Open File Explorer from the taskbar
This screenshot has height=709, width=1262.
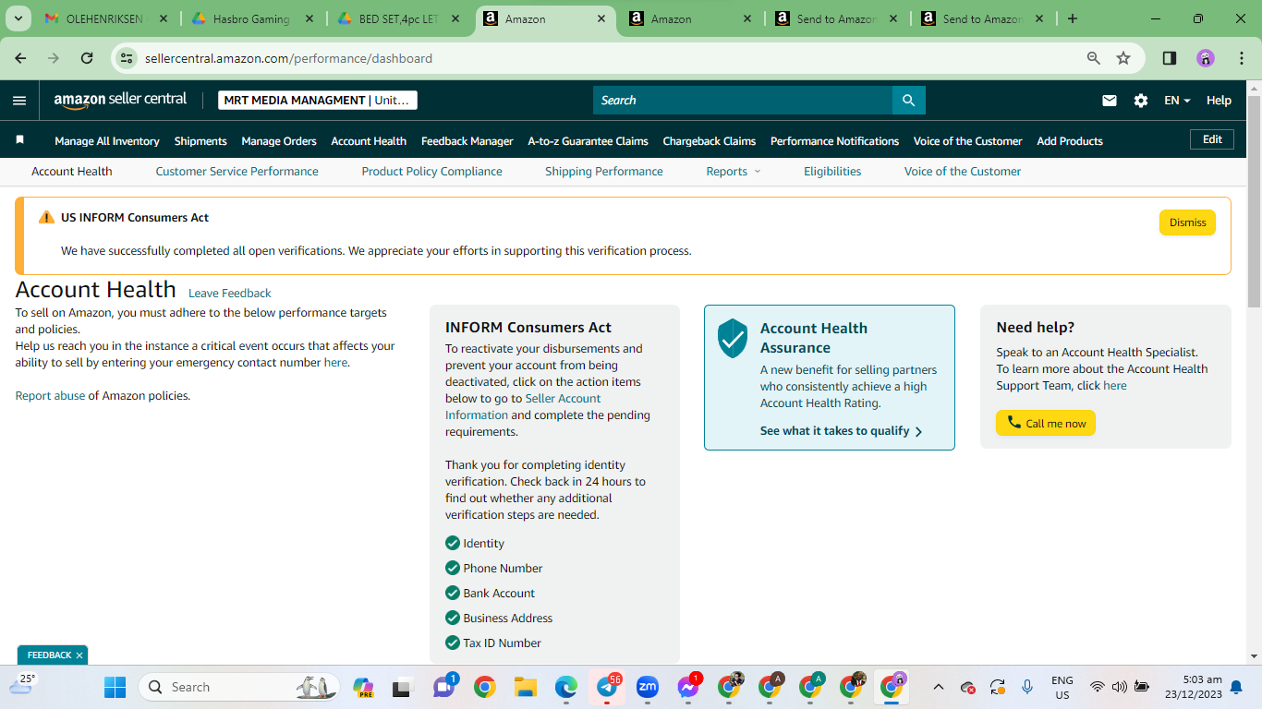(526, 687)
